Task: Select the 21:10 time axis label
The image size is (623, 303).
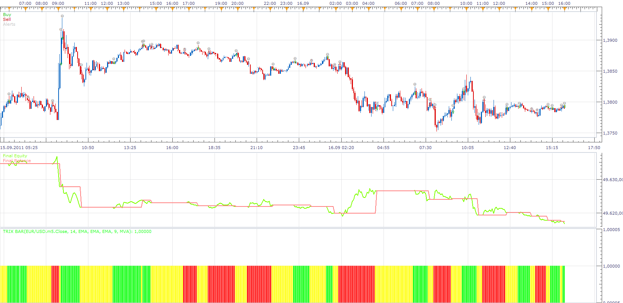Action: (256, 148)
